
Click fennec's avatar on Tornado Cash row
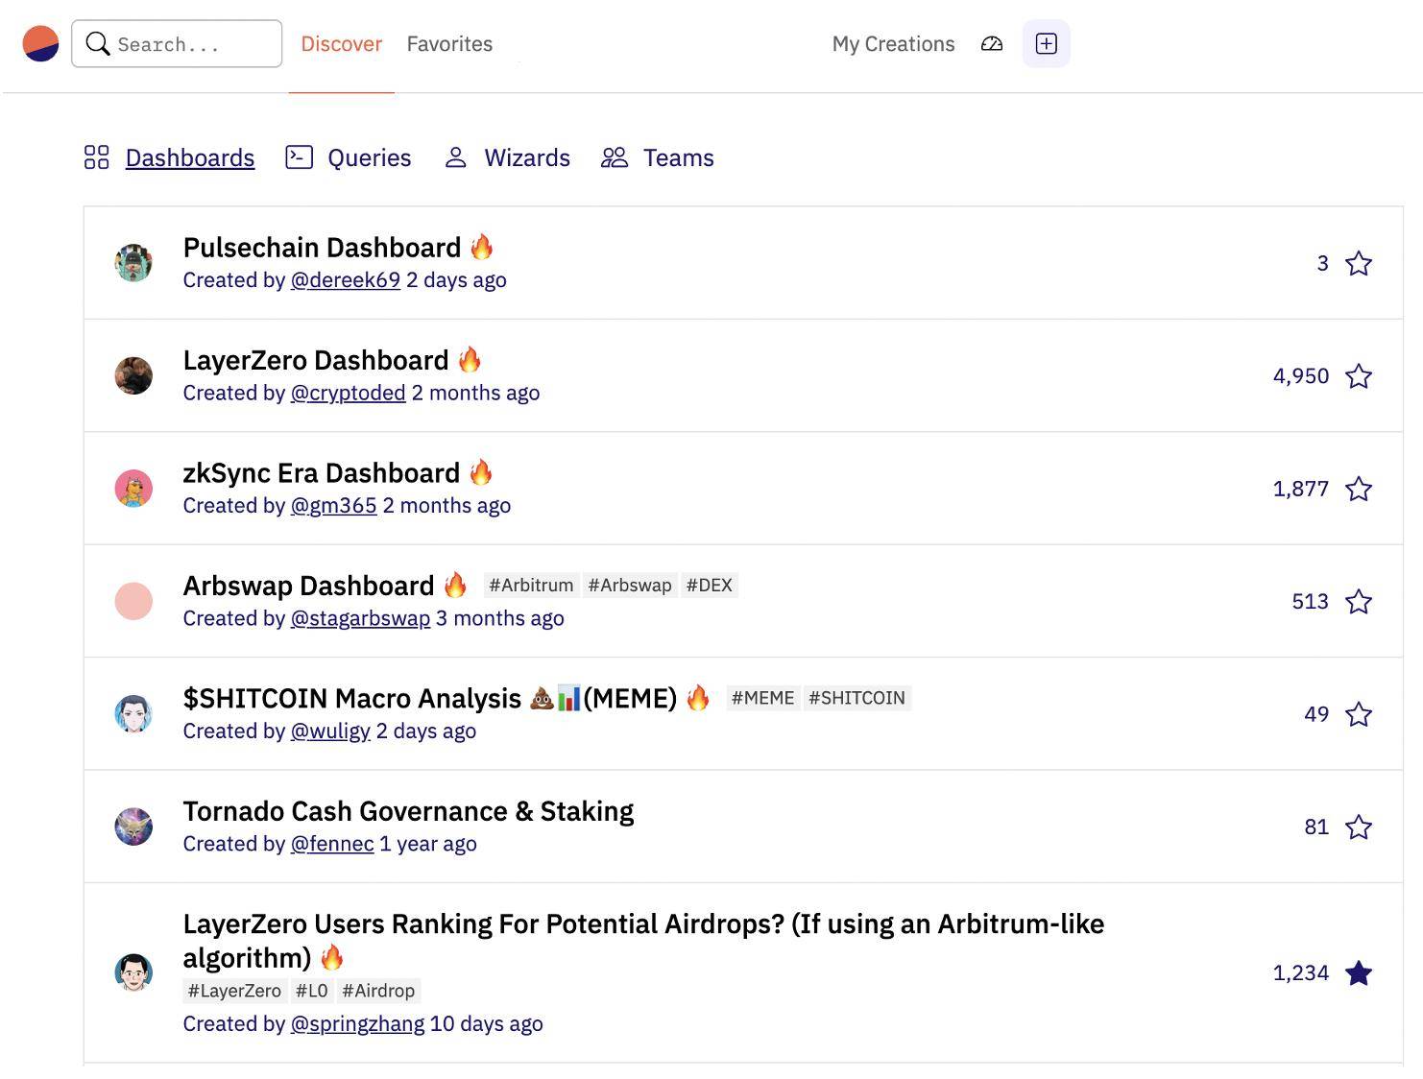coord(133,827)
